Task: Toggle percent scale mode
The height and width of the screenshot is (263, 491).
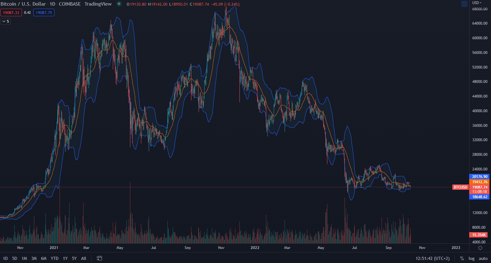Action: click(462, 258)
